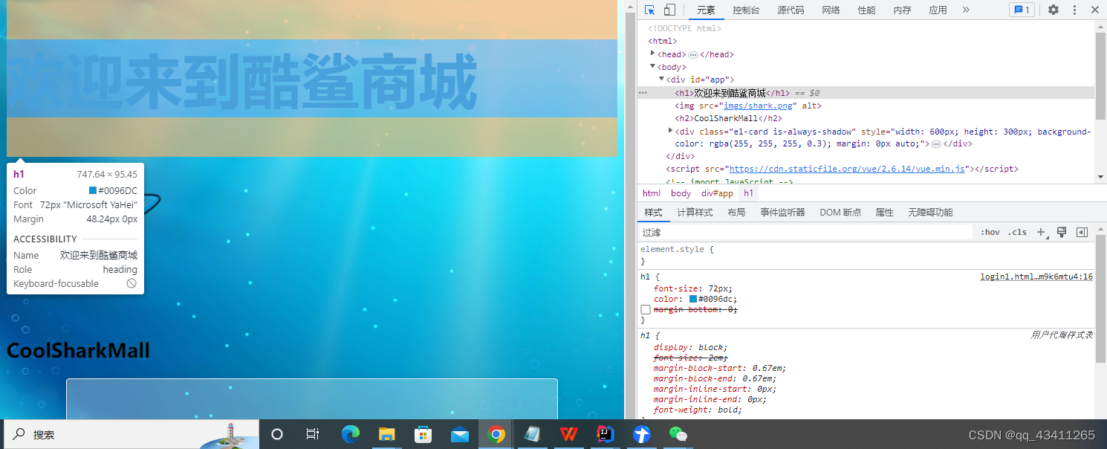The image size is (1107, 449).
Task: Select the h1 breadcrumb item
Action: pyautogui.click(x=748, y=193)
